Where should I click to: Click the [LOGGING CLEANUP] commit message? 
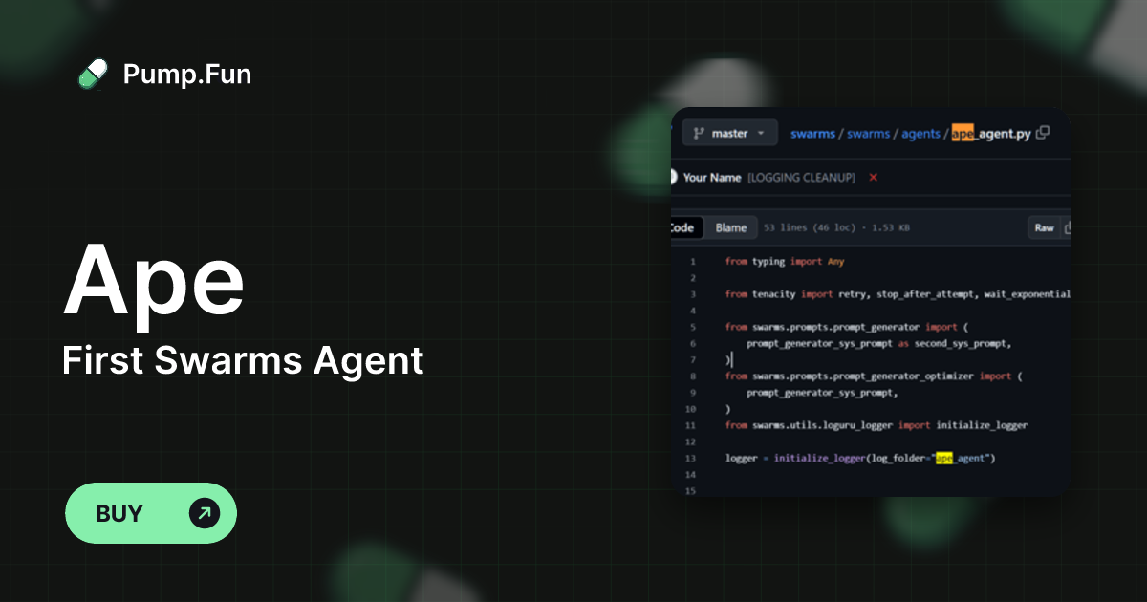click(x=801, y=178)
